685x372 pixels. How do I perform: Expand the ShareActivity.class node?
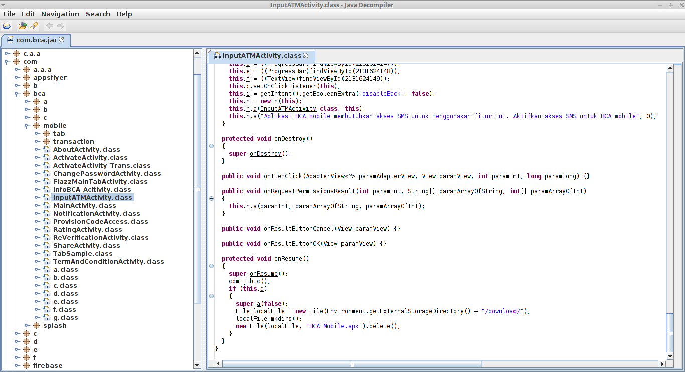tap(37, 246)
